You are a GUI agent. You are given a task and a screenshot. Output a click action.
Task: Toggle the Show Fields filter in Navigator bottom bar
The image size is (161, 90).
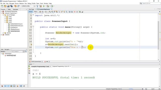(5, 86)
